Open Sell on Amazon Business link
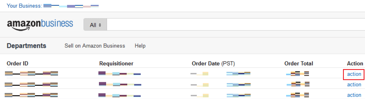 tap(95, 46)
